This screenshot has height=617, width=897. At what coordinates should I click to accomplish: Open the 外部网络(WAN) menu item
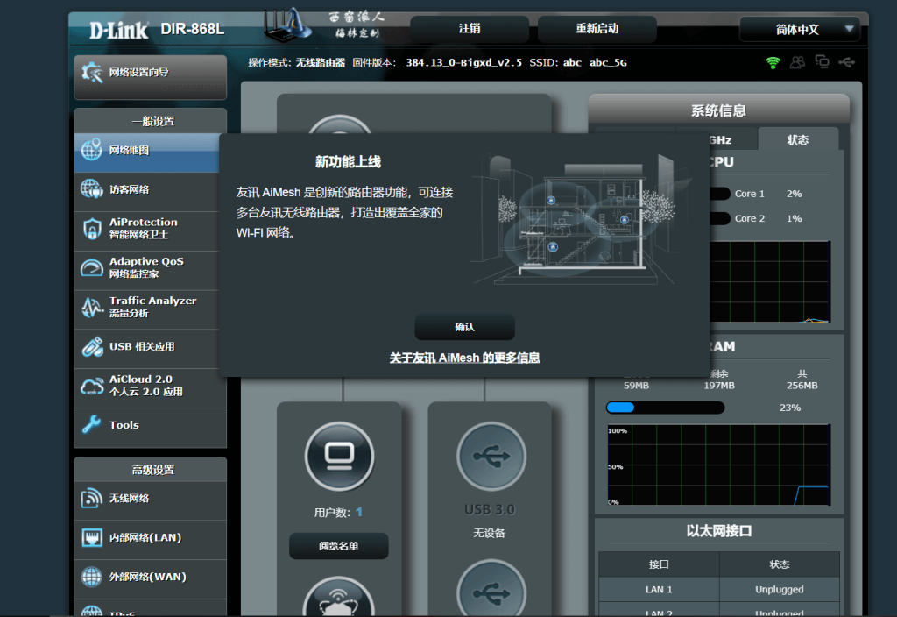coord(150,578)
